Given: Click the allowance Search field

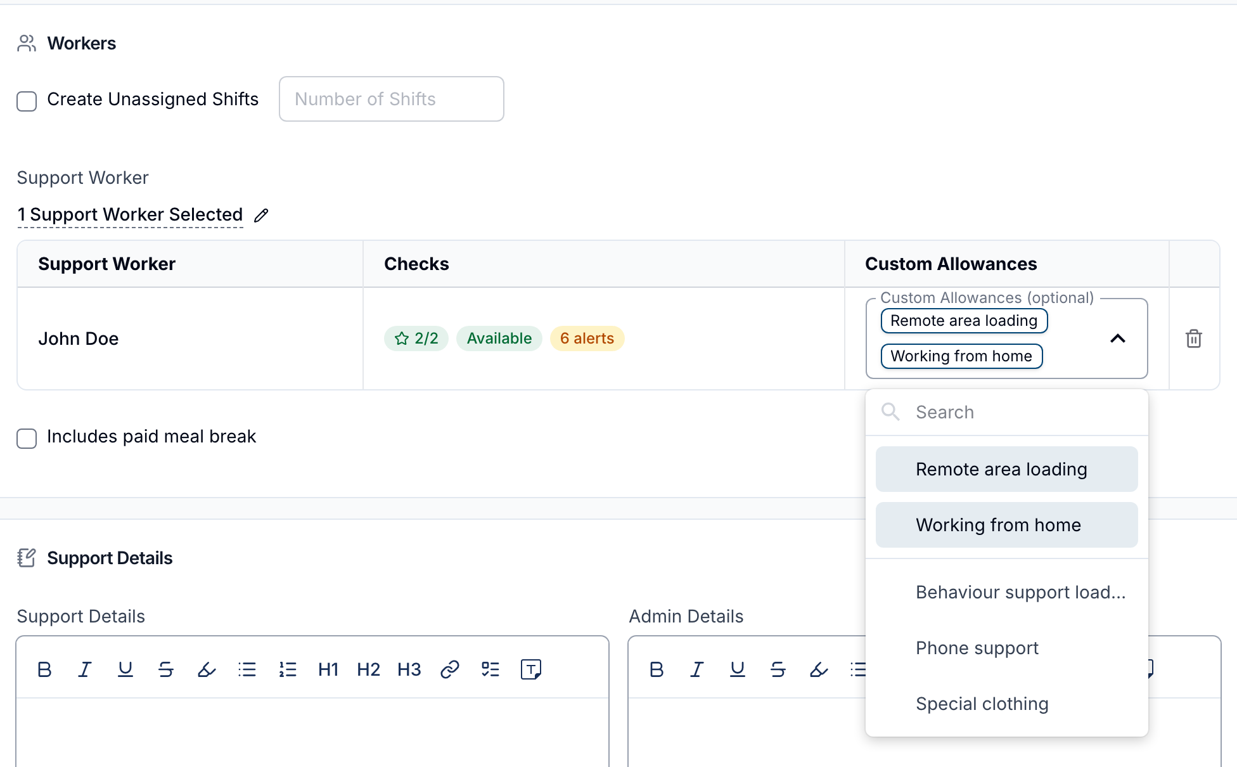Looking at the screenshot, I should coord(1006,412).
